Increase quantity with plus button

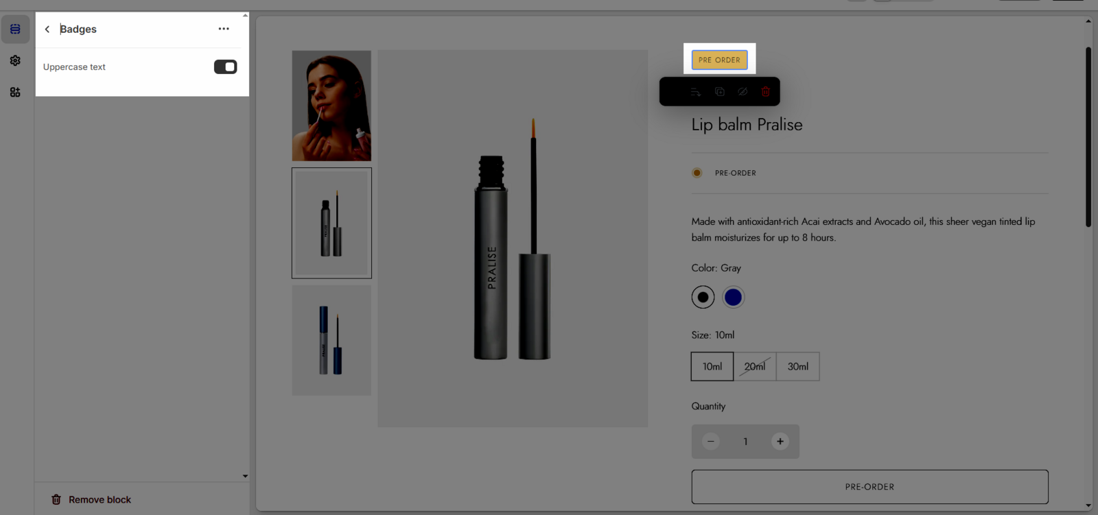pyautogui.click(x=780, y=442)
